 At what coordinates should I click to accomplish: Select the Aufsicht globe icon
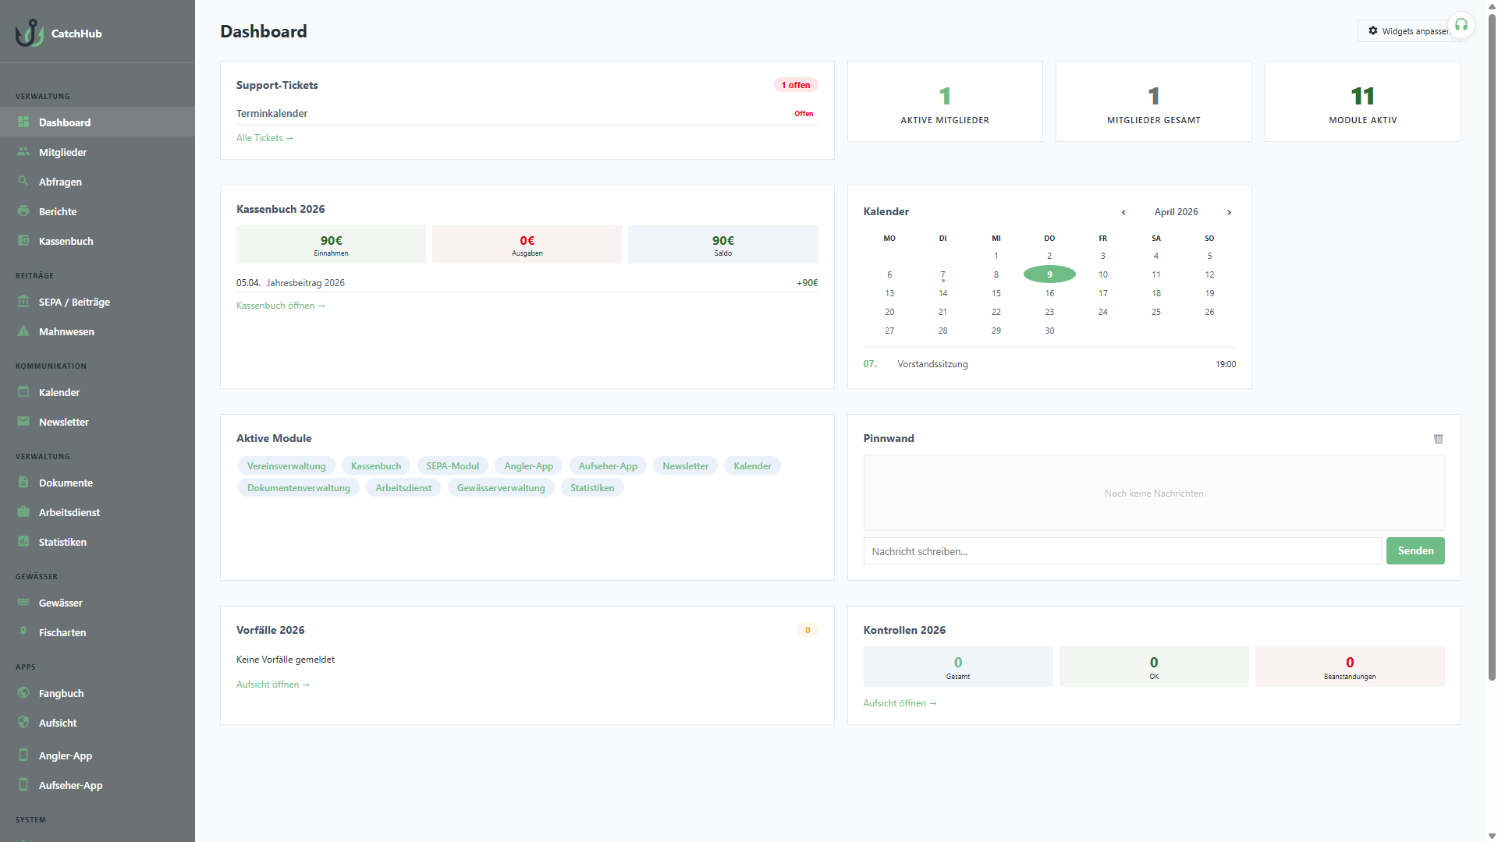coord(24,723)
